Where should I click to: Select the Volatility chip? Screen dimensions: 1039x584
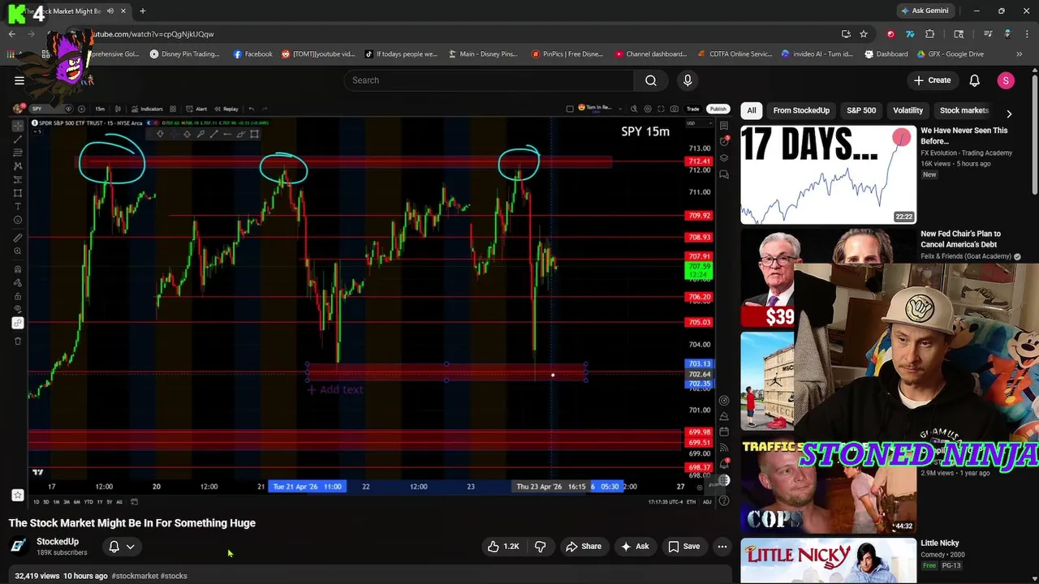coord(908,110)
